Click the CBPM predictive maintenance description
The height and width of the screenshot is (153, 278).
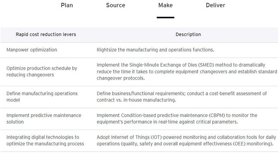coord(177,118)
